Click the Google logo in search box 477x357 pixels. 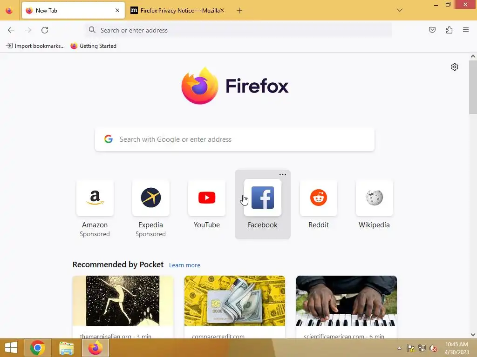pos(109,139)
